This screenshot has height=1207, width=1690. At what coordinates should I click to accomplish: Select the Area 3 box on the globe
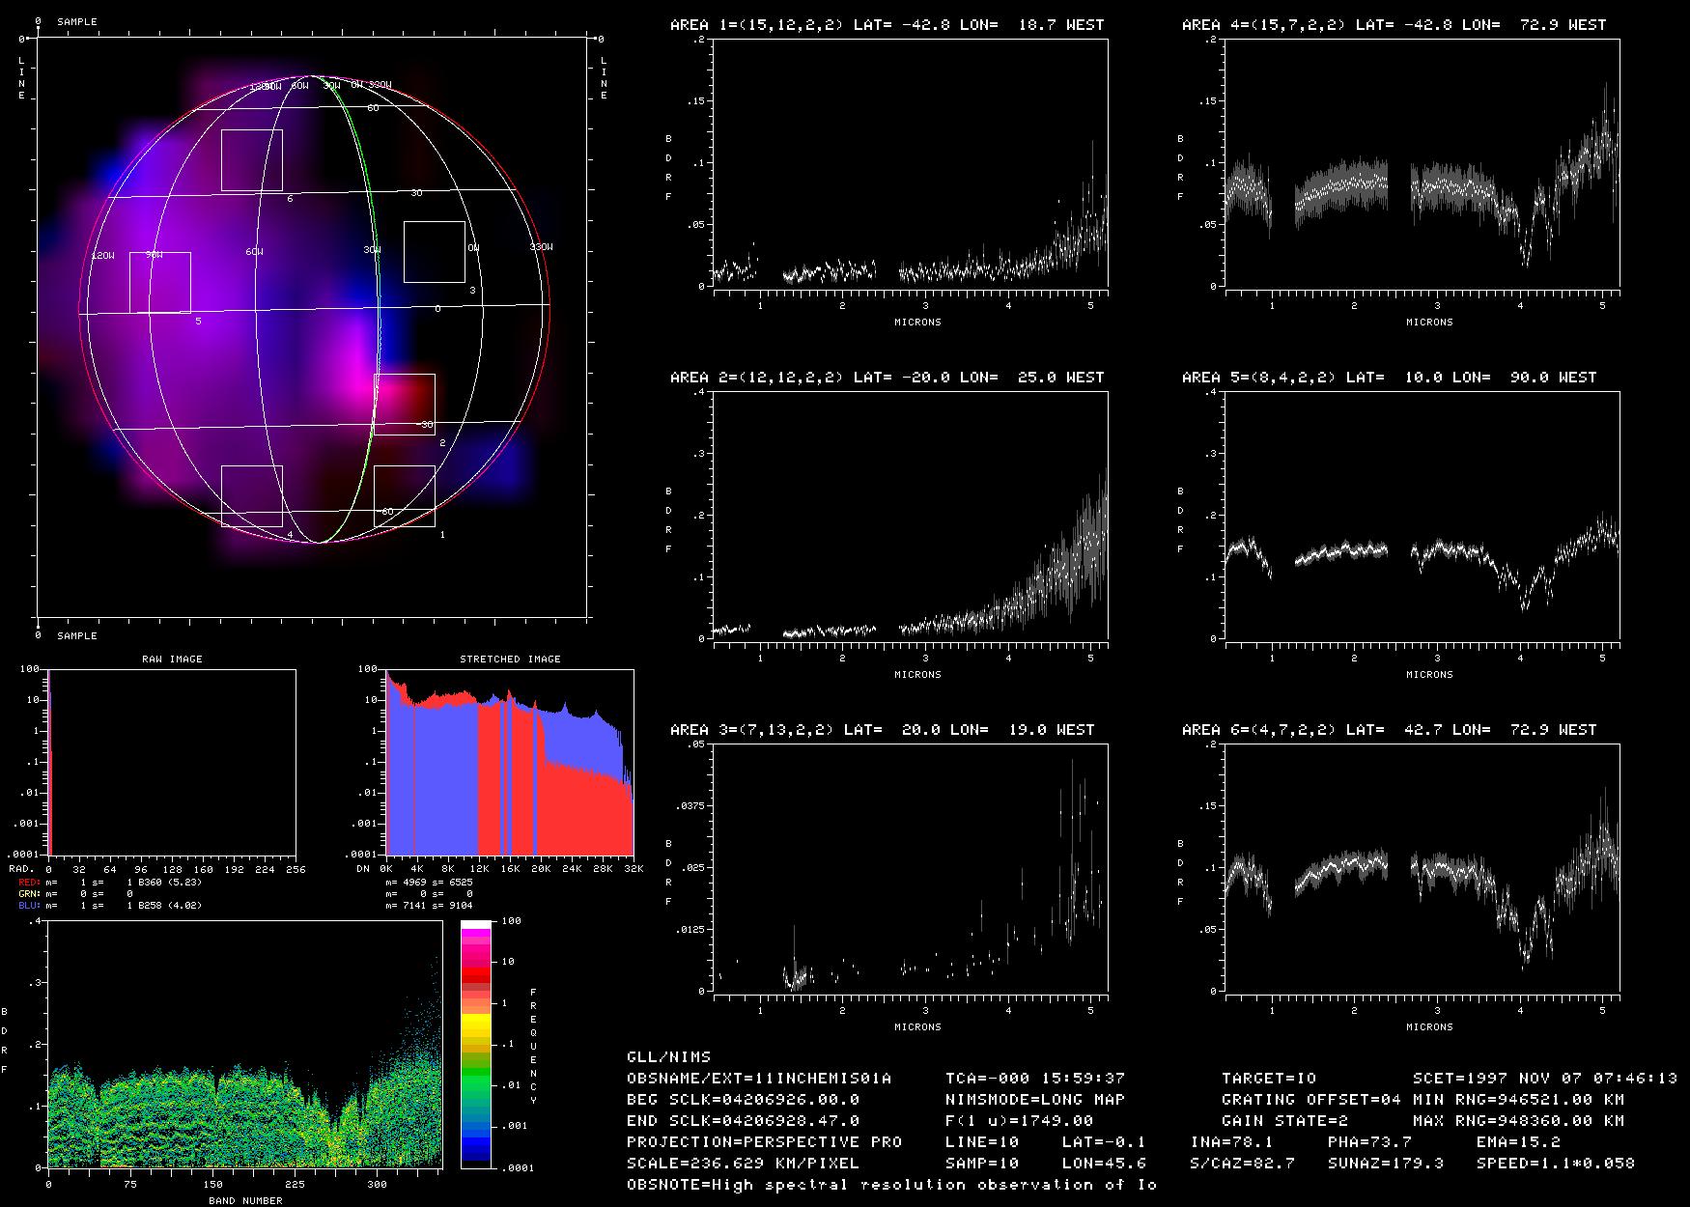tap(435, 252)
